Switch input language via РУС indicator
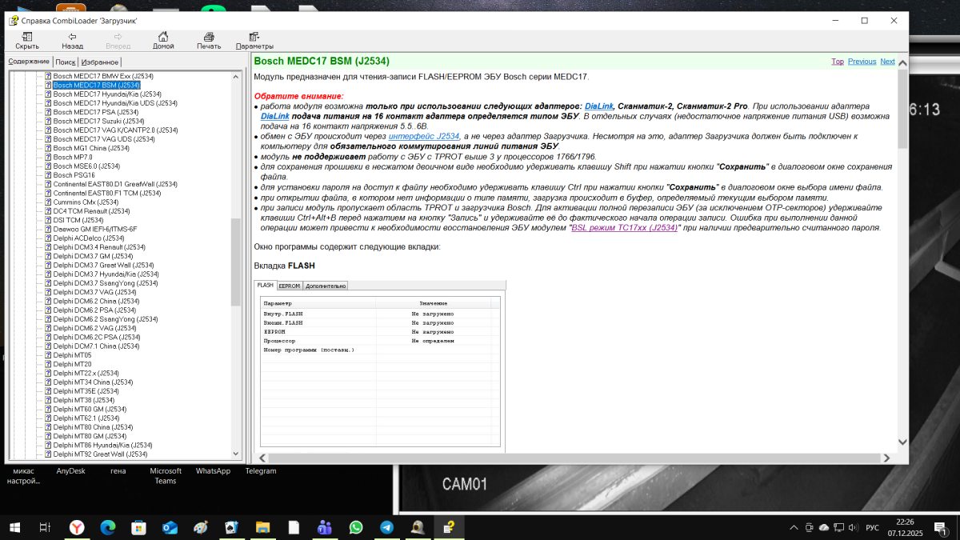960x540 pixels. tap(873, 527)
